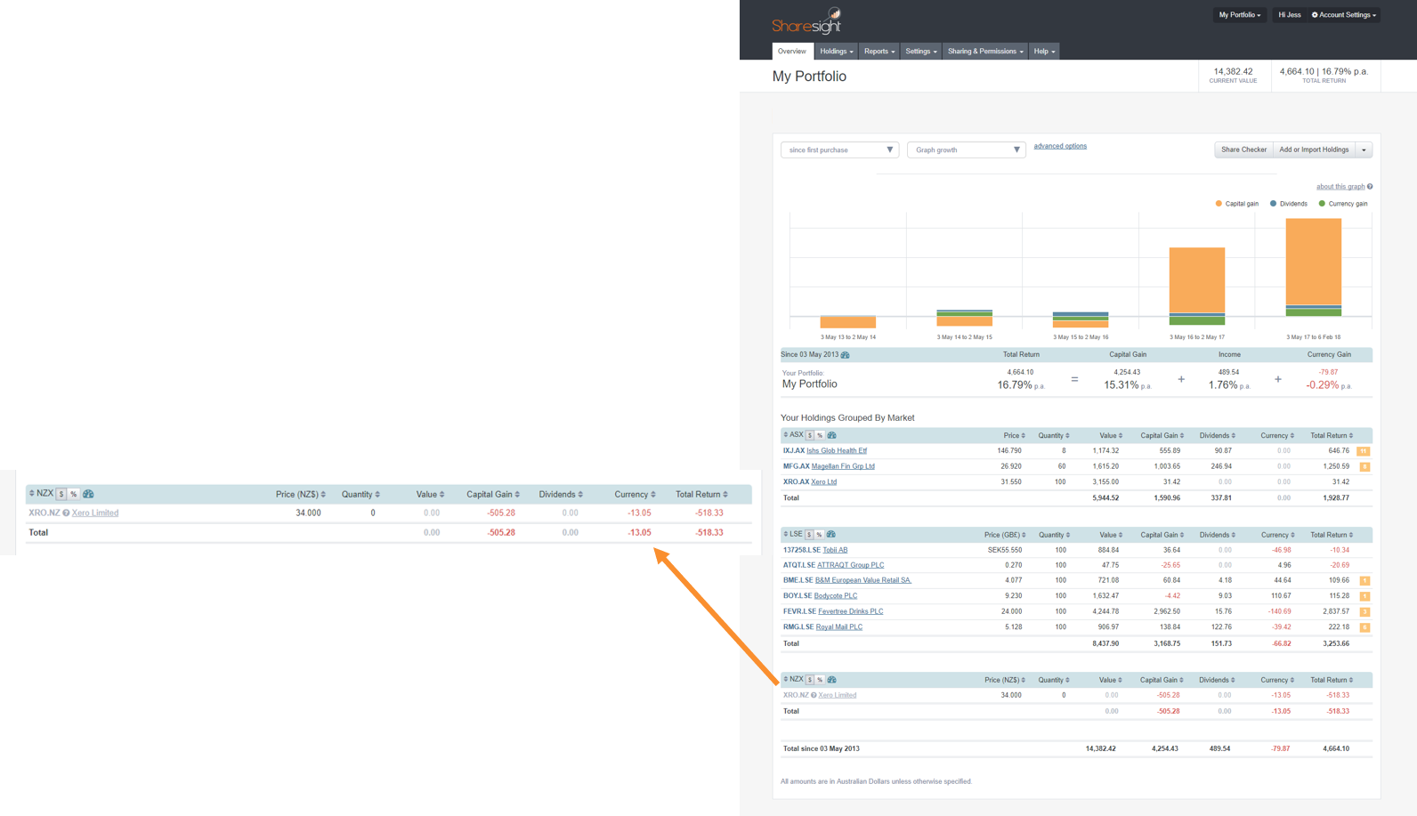The width and height of the screenshot is (1417, 816).
Task: Open Royal Mail PLC holding
Action: (x=838, y=627)
